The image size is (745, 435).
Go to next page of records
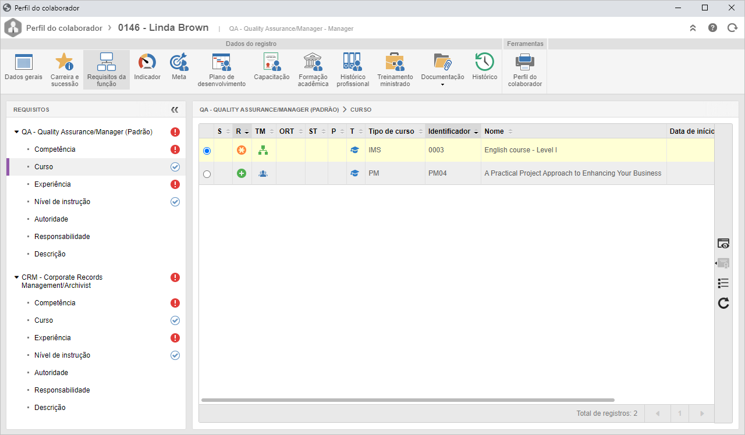click(x=702, y=413)
